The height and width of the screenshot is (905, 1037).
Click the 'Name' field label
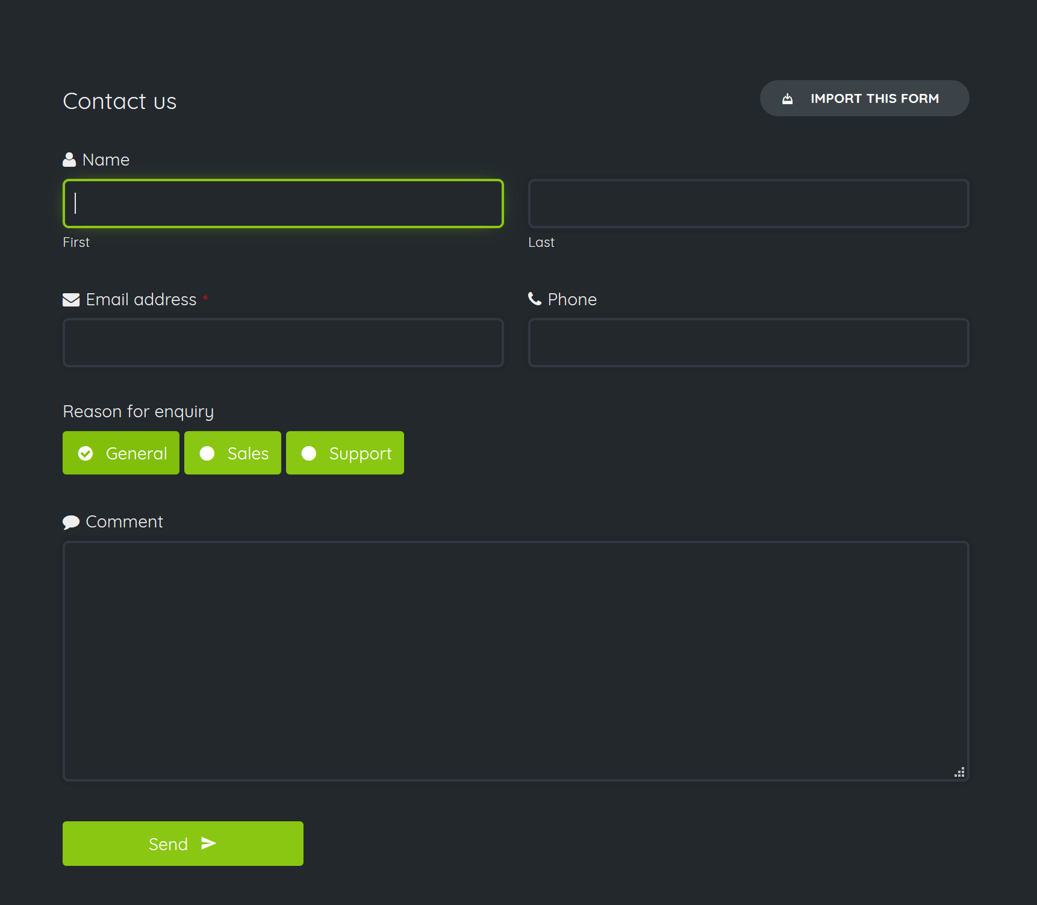click(x=106, y=160)
